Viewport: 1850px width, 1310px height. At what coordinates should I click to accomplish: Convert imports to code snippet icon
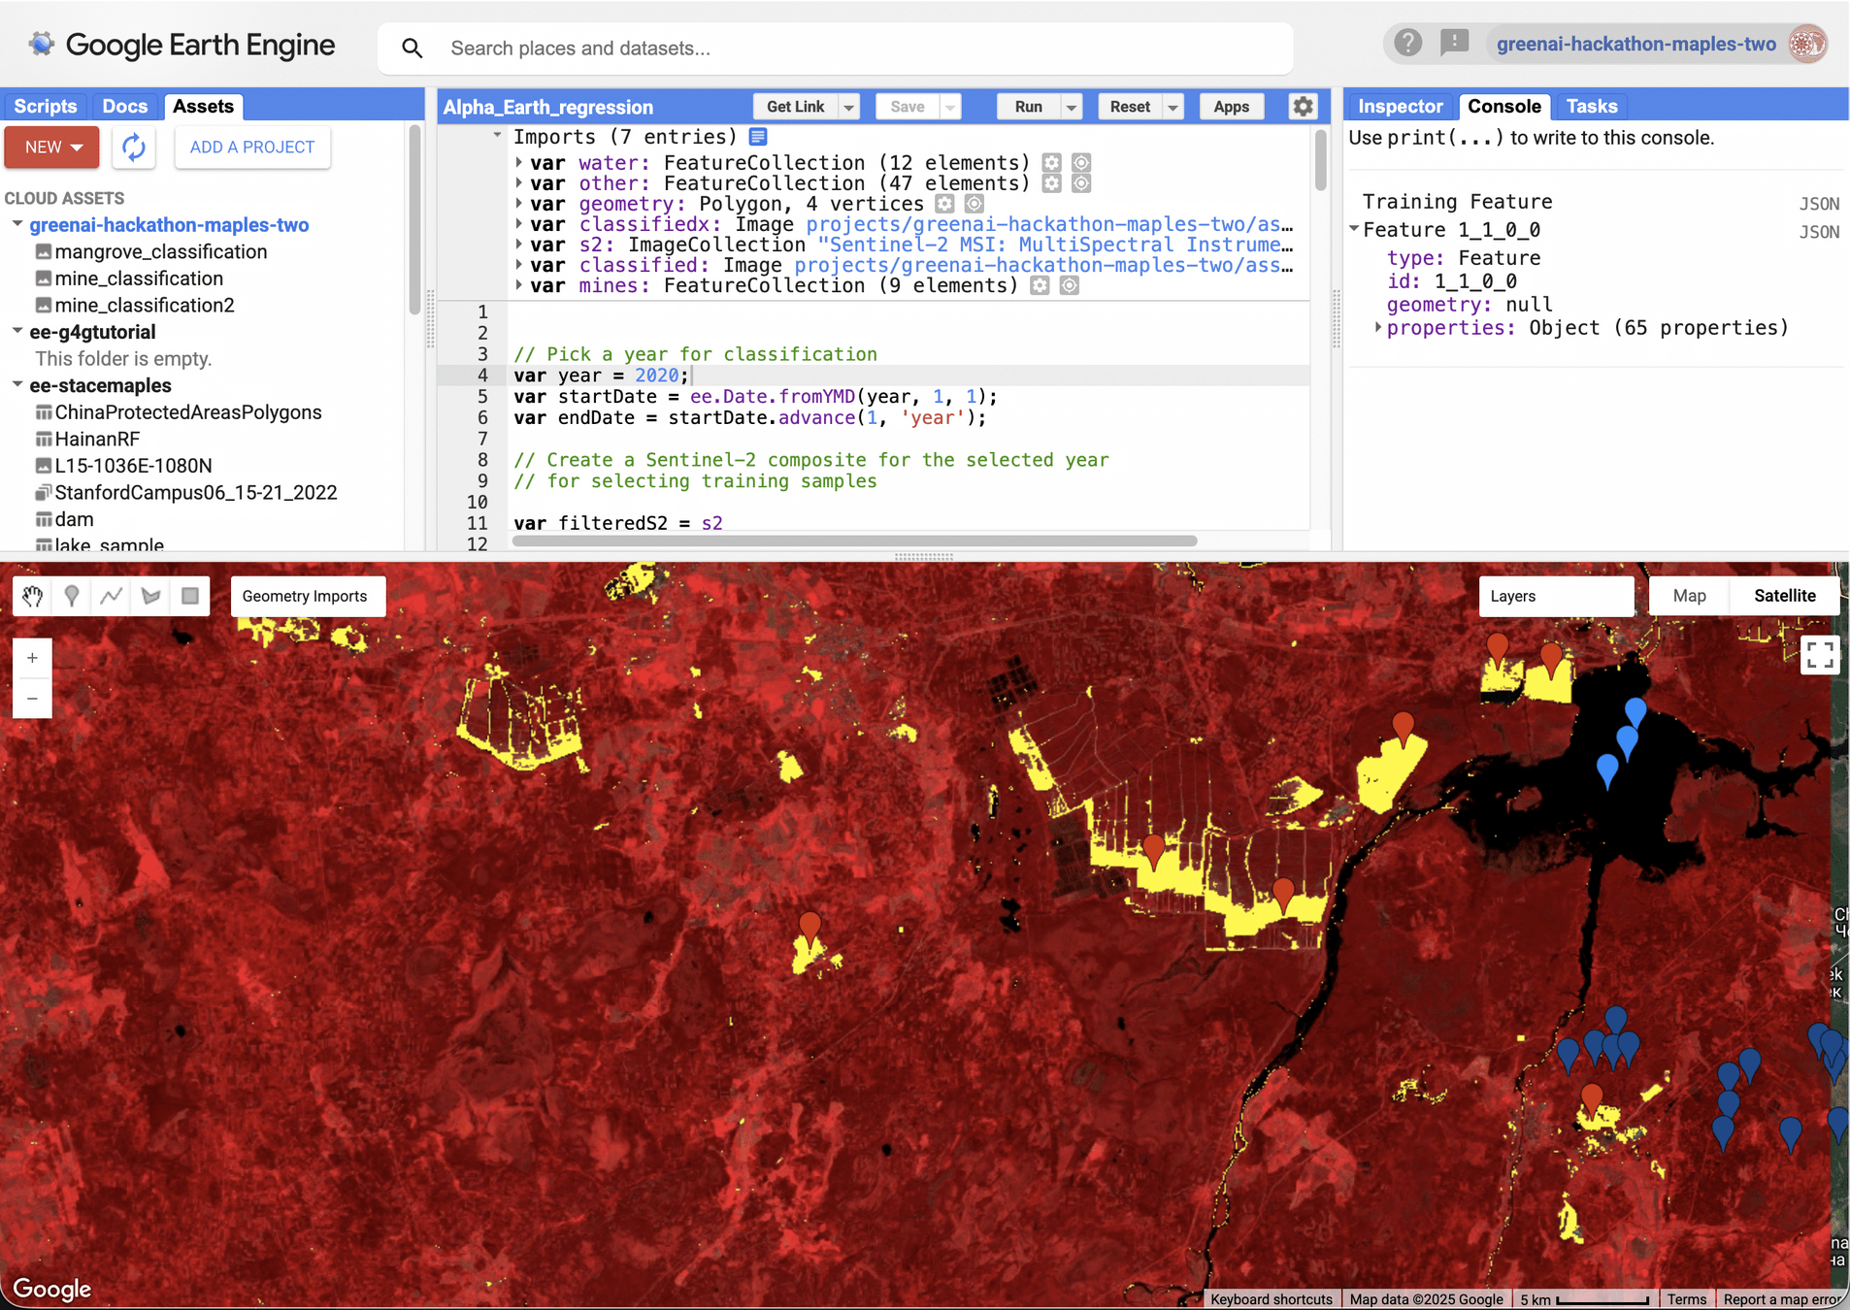(x=758, y=137)
